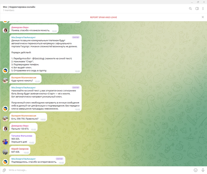
Task: Click message text 'Пришло 133-673.'
Action: (20, 129)
